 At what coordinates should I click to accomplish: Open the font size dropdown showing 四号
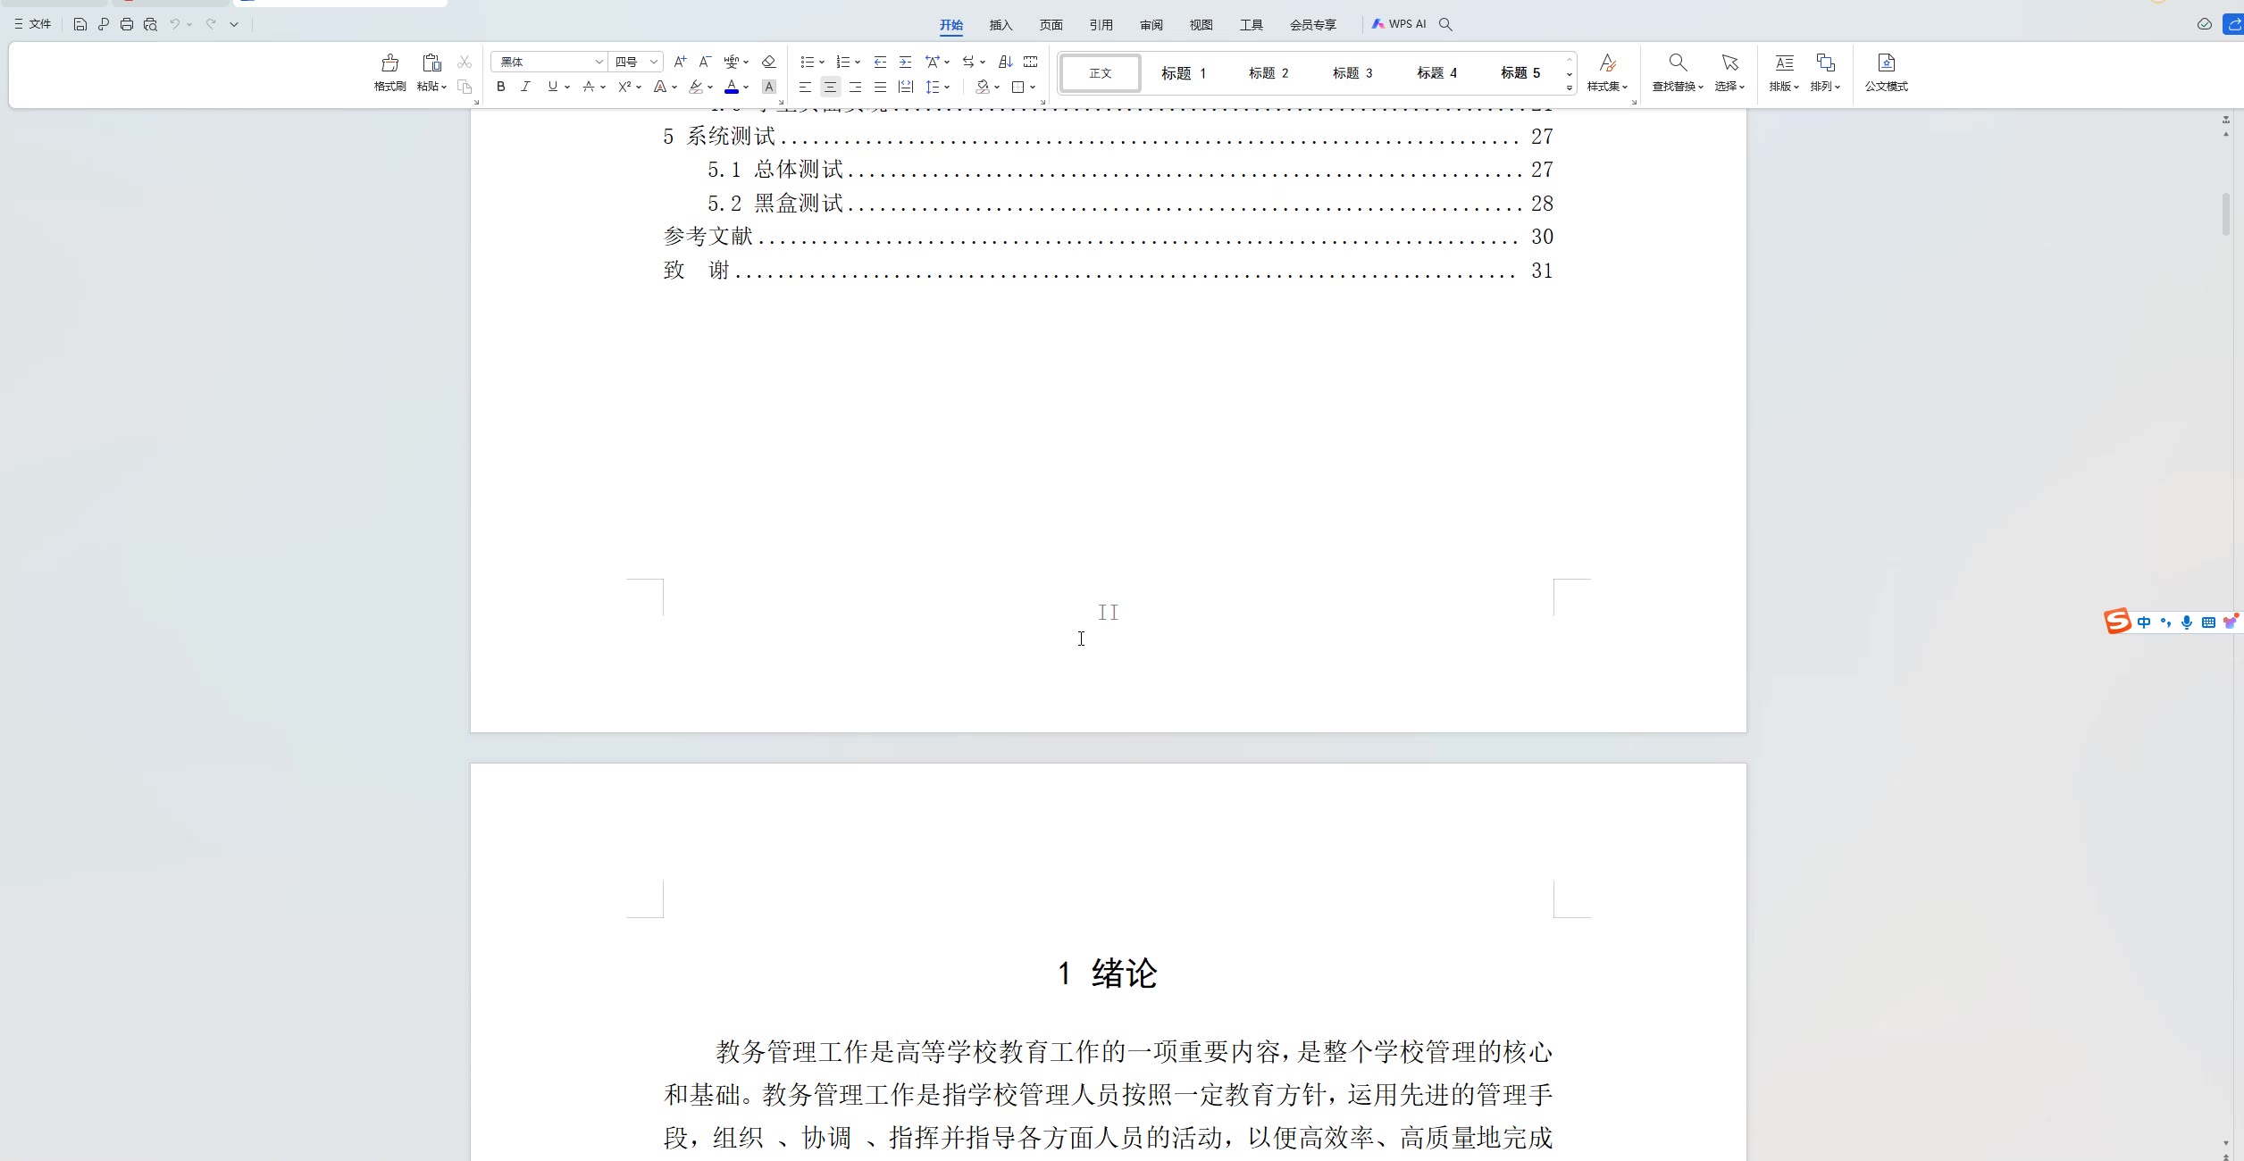coord(654,62)
